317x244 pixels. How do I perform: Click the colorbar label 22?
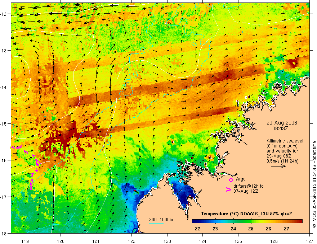point(197,229)
